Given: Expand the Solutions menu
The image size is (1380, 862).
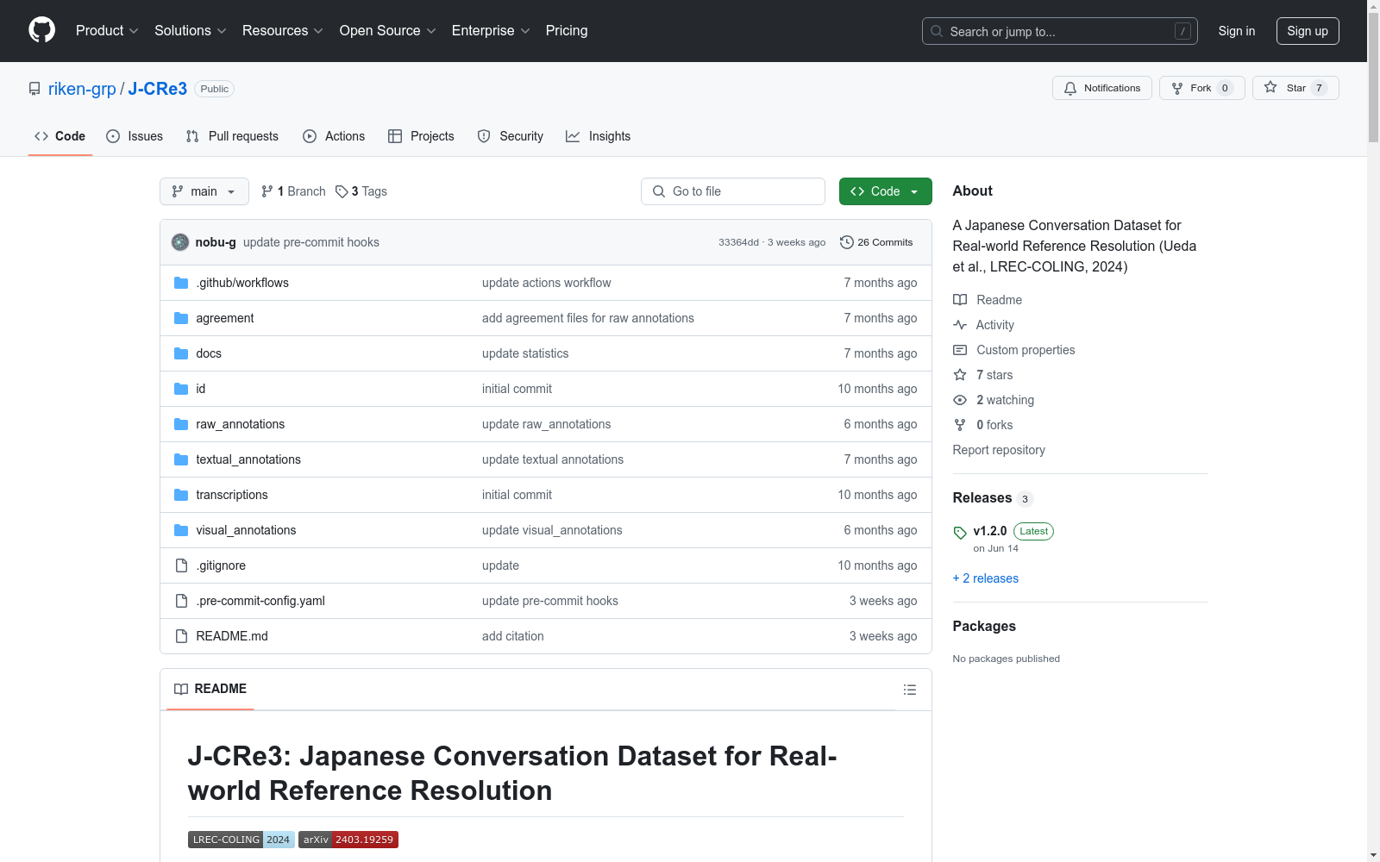Looking at the screenshot, I should [x=191, y=31].
